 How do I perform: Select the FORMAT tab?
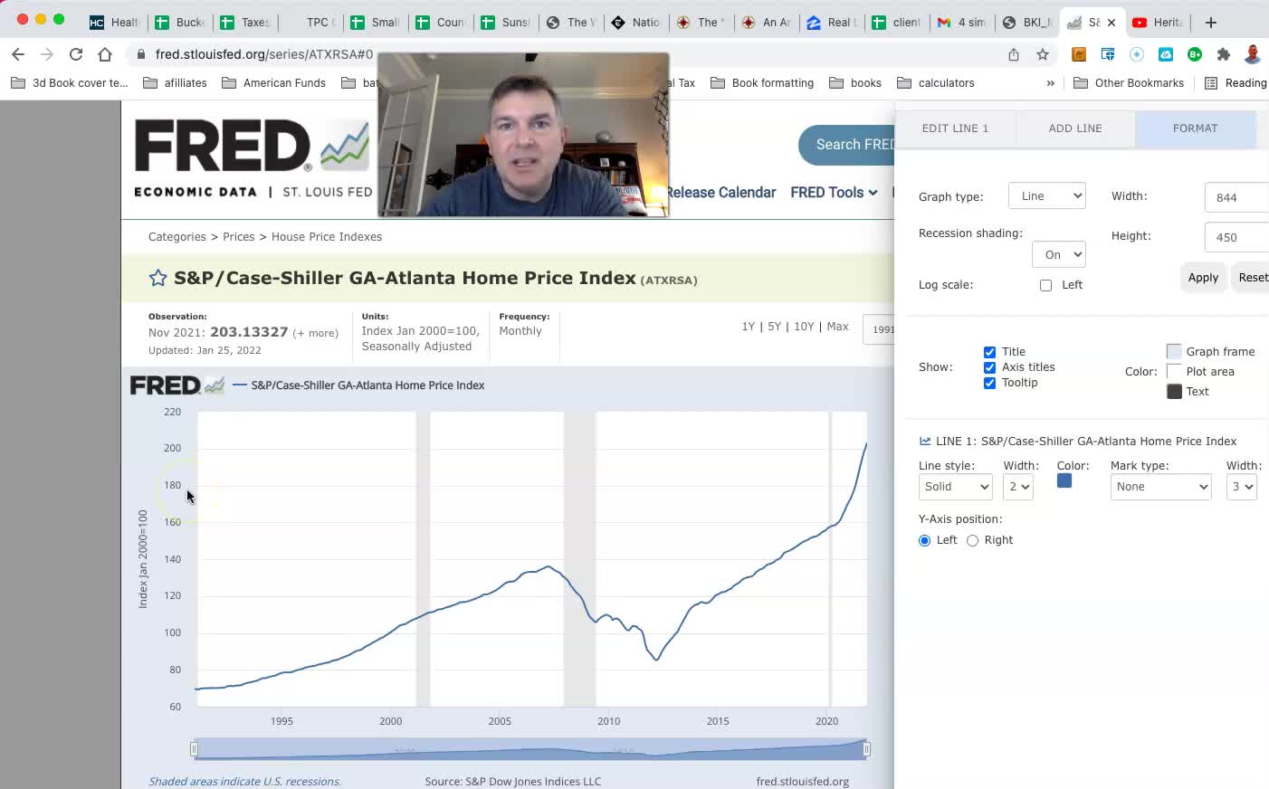tap(1195, 128)
